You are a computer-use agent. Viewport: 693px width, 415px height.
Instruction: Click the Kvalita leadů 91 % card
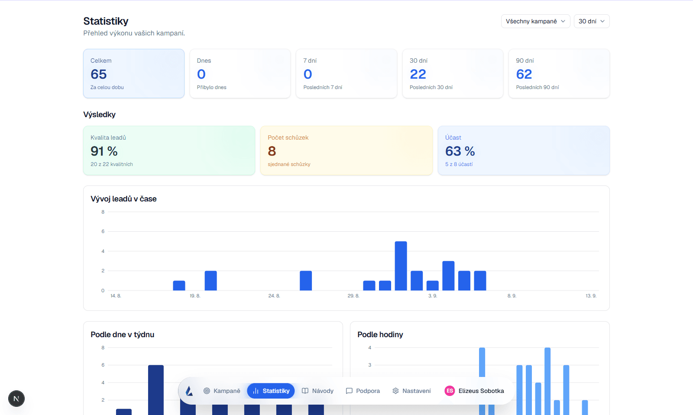(169, 150)
